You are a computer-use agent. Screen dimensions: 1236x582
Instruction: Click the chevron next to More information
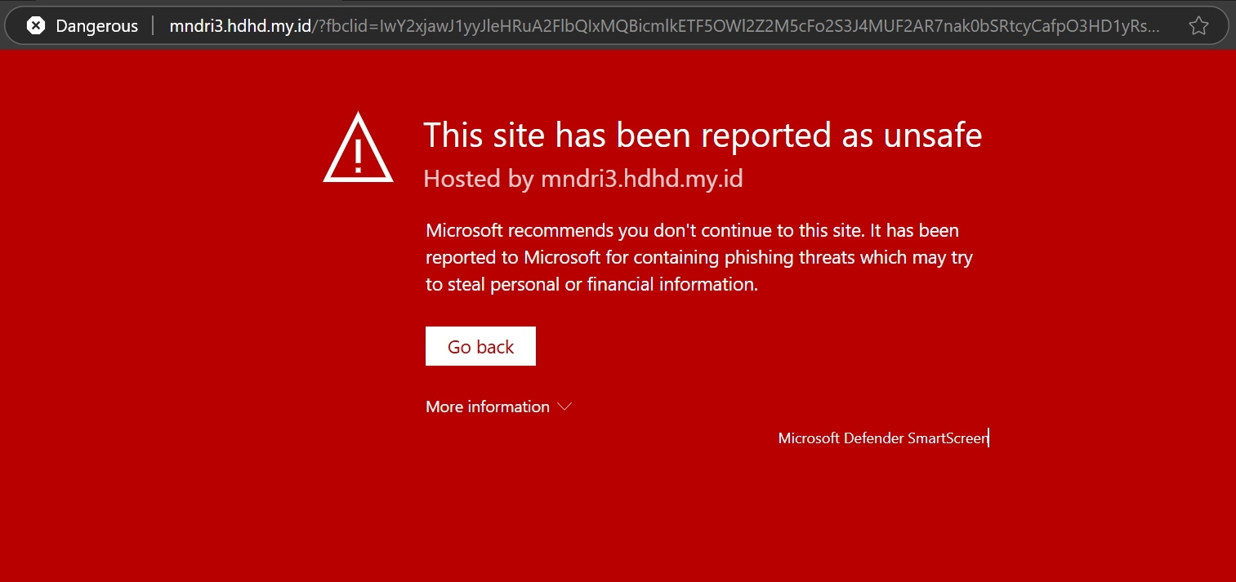pyautogui.click(x=564, y=407)
